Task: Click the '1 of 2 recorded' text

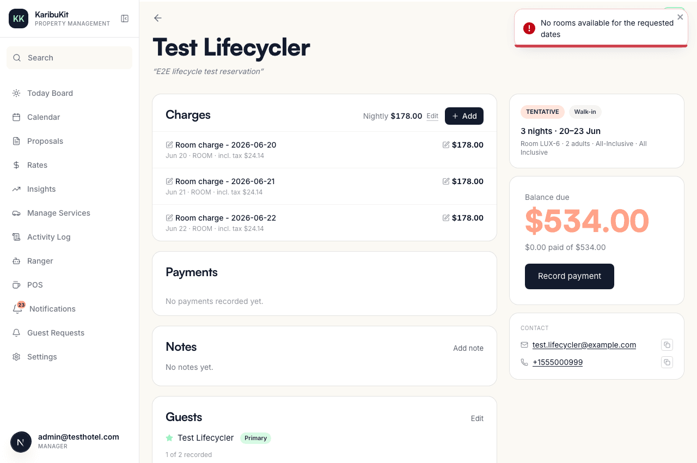Action: 188,454
